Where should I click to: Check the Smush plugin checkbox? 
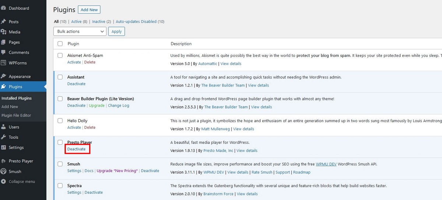tap(60, 164)
